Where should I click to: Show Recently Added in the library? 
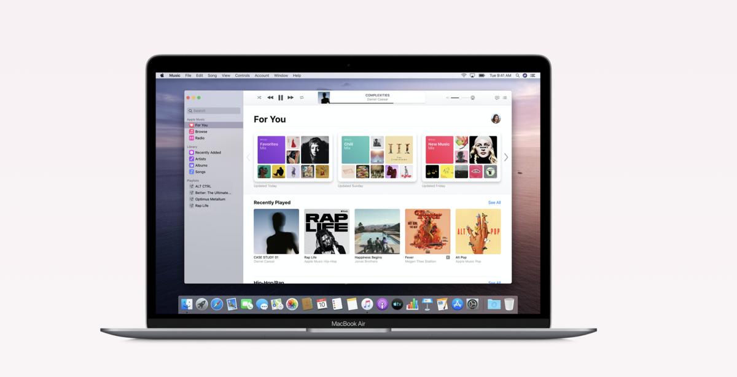click(215, 152)
